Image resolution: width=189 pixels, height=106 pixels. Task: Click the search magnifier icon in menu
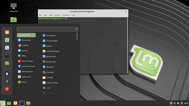click(76, 29)
